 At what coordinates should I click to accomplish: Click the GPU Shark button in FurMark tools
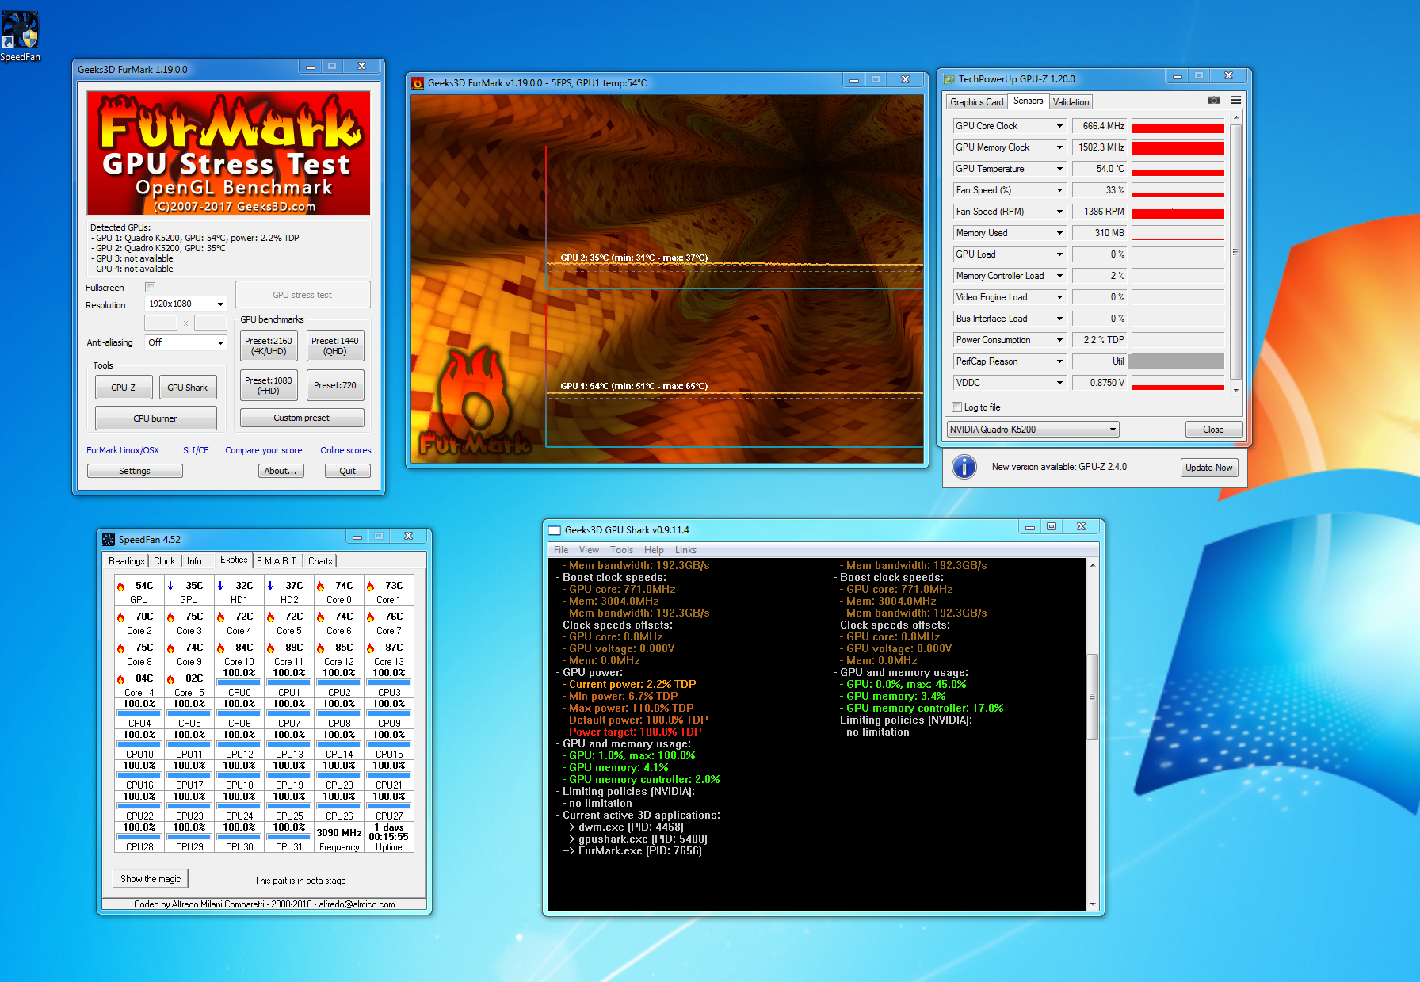pyautogui.click(x=188, y=388)
